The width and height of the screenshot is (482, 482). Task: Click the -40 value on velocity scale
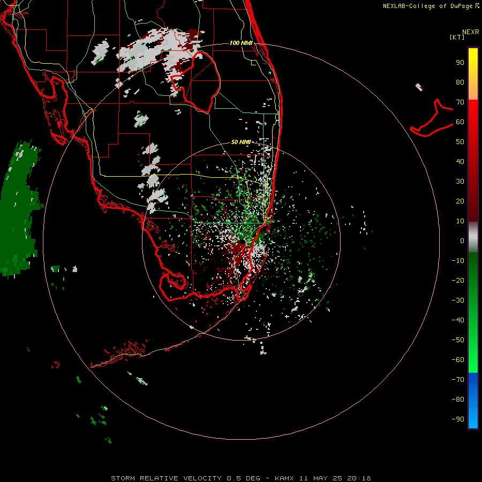pyautogui.click(x=458, y=320)
